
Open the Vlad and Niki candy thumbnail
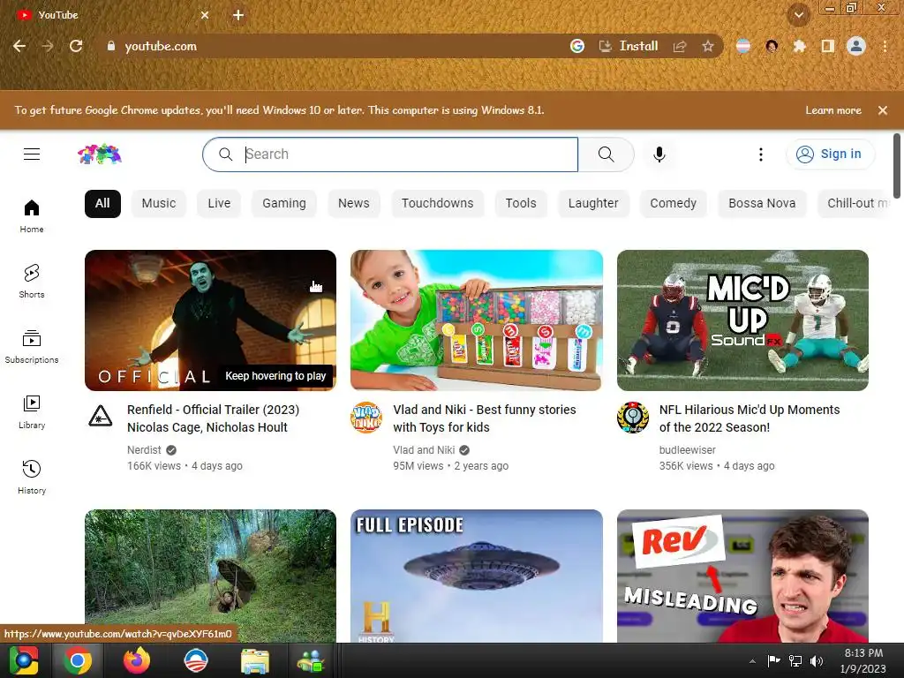[x=477, y=320]
